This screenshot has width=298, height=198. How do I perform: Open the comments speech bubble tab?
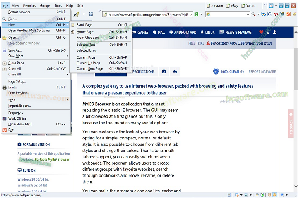coord(175,72)
